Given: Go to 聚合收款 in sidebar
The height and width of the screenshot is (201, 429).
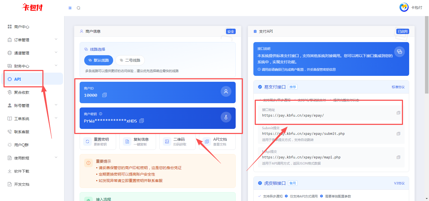Looking at the screenshot, I should pyautogui.click(x=22, y=92).
